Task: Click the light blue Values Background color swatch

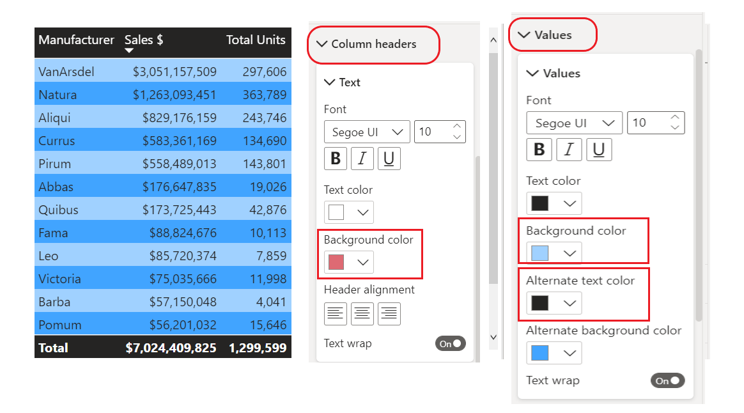Action: pyautogui.click(x=540, y=253)
